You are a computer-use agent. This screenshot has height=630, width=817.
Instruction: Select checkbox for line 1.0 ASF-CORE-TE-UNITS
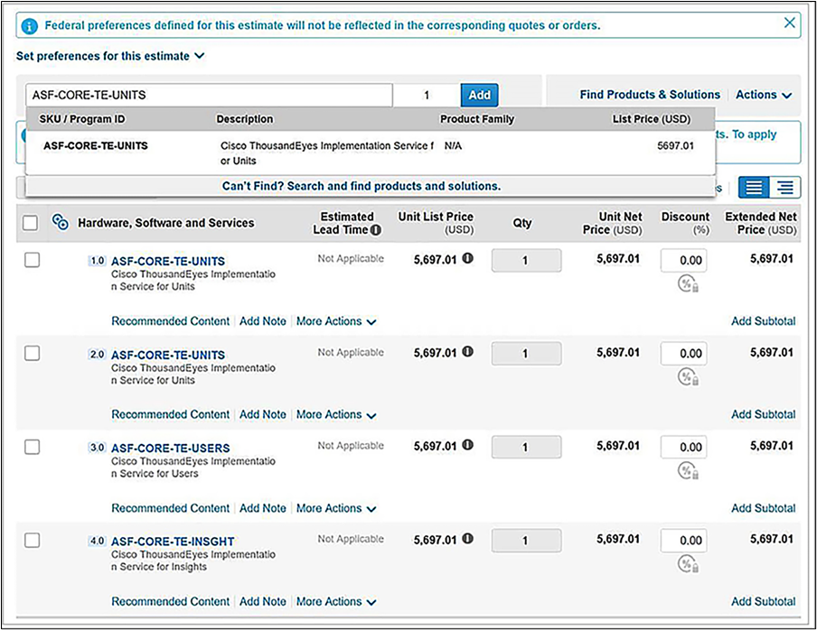(x=33, y=260)
